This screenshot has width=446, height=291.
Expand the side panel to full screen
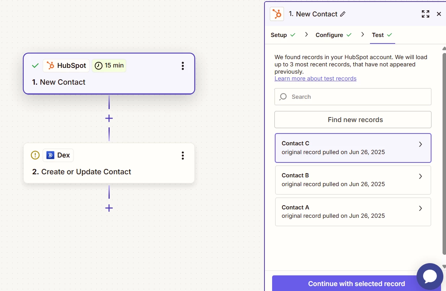tap(425, 14)
